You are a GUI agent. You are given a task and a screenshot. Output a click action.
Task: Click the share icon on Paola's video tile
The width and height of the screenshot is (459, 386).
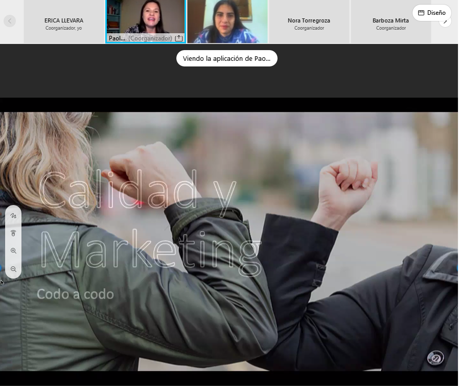178,38
